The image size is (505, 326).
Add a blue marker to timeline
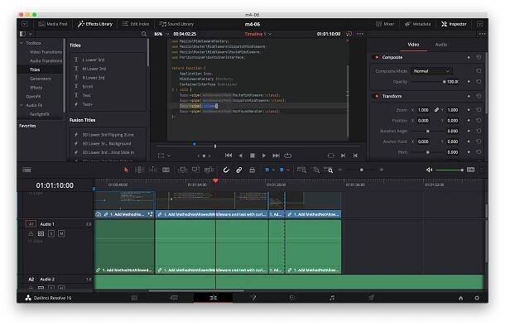281,170
